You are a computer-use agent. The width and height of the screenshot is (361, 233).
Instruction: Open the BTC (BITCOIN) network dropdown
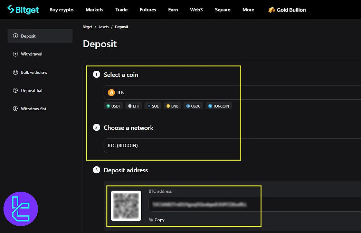[232, 145]
